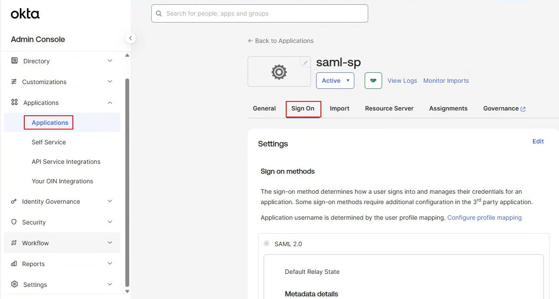
Task: Click the Workflow sidebar icon
Action: coord(14,243)
